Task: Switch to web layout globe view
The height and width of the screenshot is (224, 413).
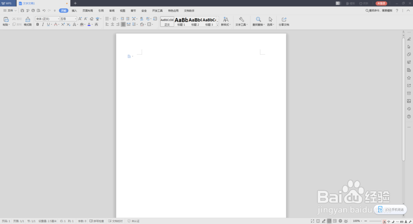Action: (340, 221)
